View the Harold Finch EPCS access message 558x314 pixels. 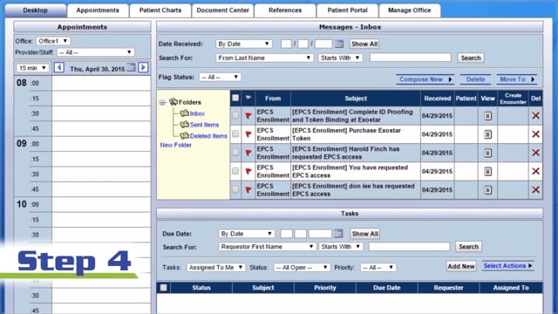tap(488, 153)
